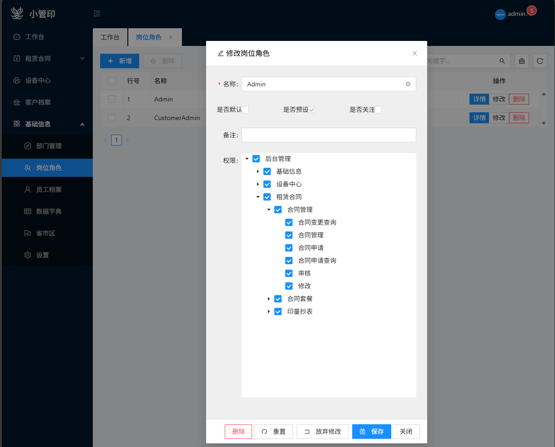Click the 放弃修改 button

click(x=323, y=432)
